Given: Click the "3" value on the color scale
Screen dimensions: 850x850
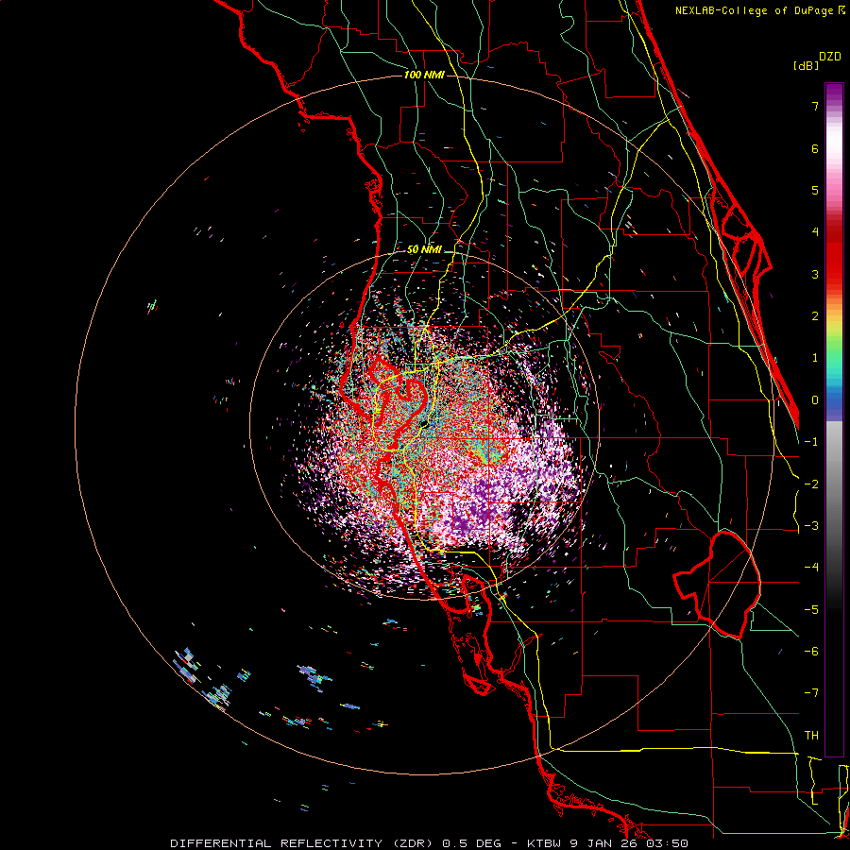Looking at the screenshot, I should tap(815, 274).
